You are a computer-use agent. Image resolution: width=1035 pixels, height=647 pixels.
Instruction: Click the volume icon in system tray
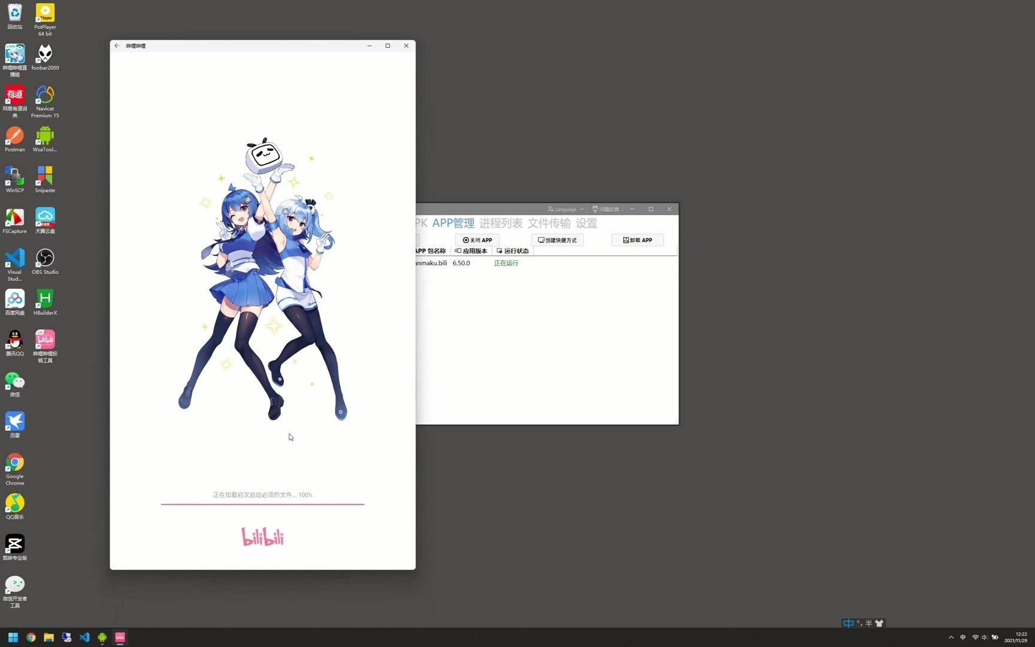click(984, 637)
